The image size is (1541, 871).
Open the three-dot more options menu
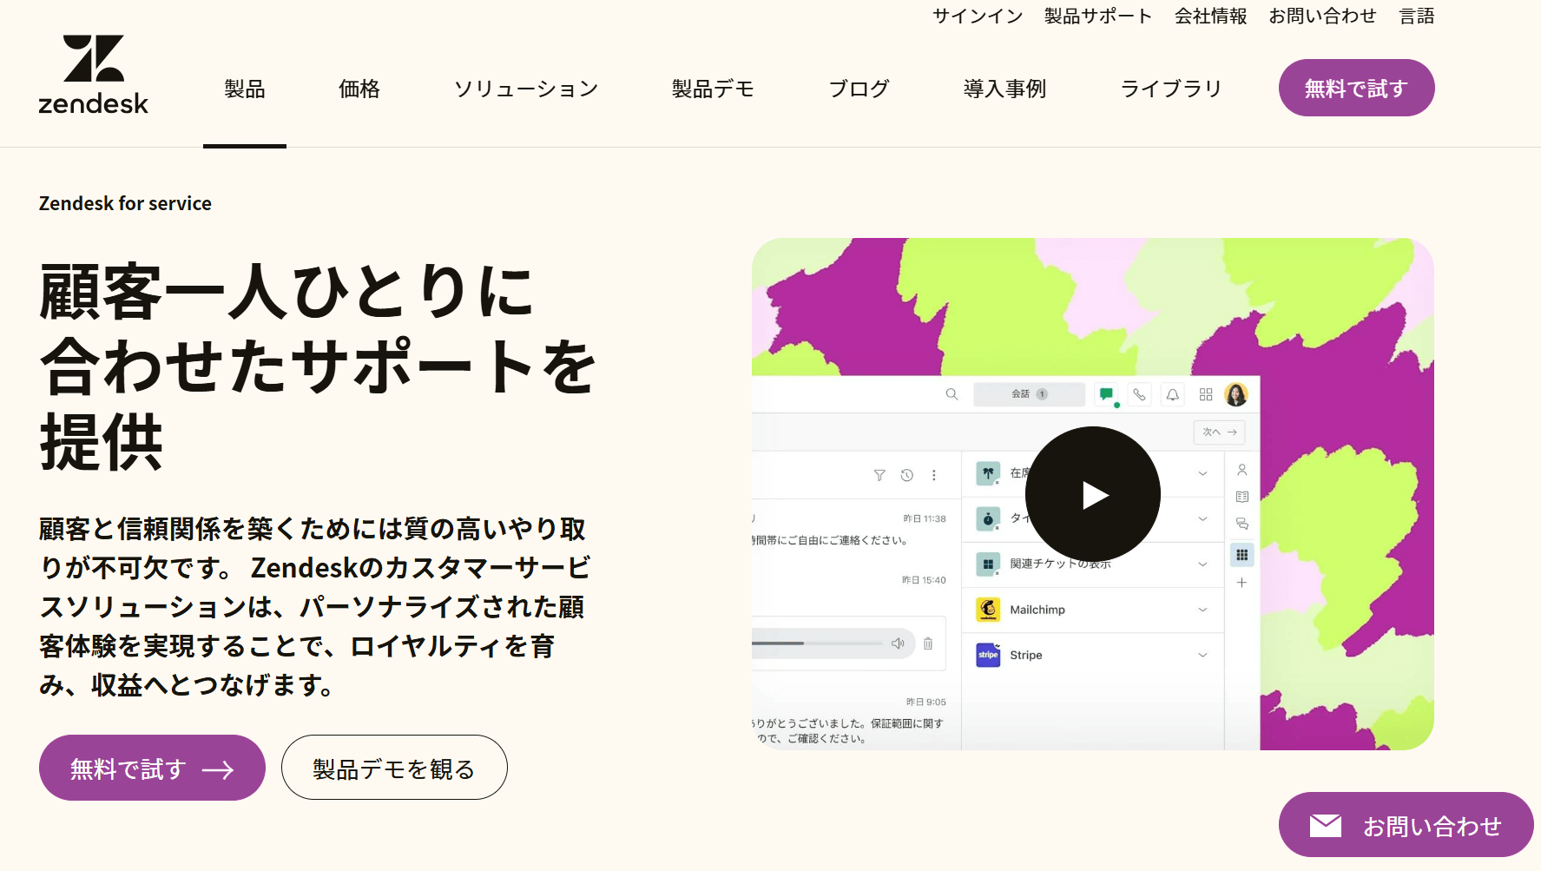pos(934,475)
